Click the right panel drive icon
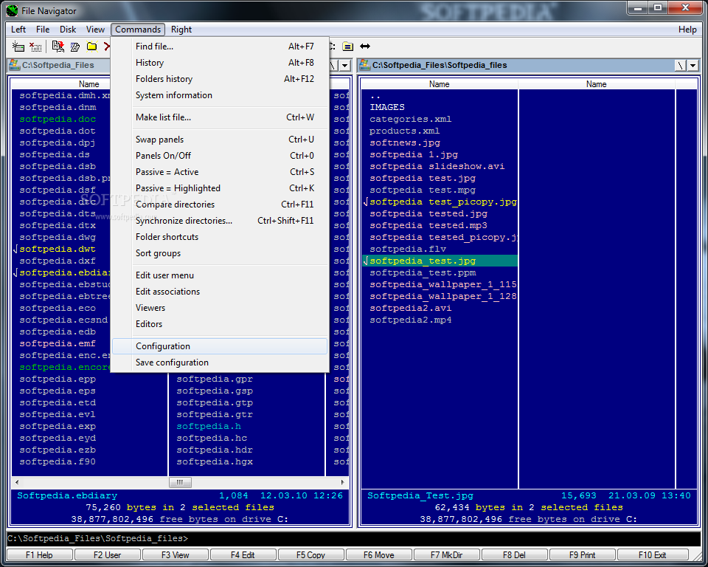Screen dimensions: 708x567 point(364,65)
